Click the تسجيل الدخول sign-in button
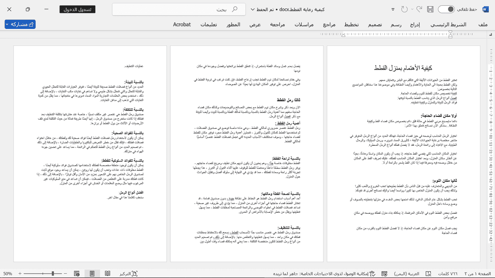495x278 pixels. coord(77,10)
